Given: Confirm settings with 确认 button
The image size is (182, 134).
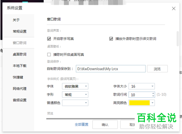Looking at the screenshot, I should 105,125.
